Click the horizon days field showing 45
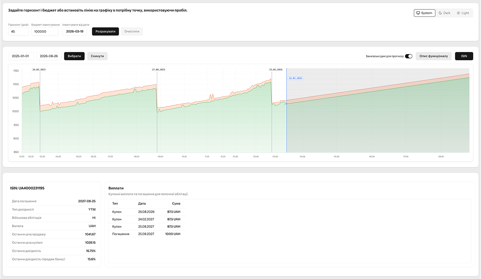This screenshot has height=279, width=481. [18, 31]
